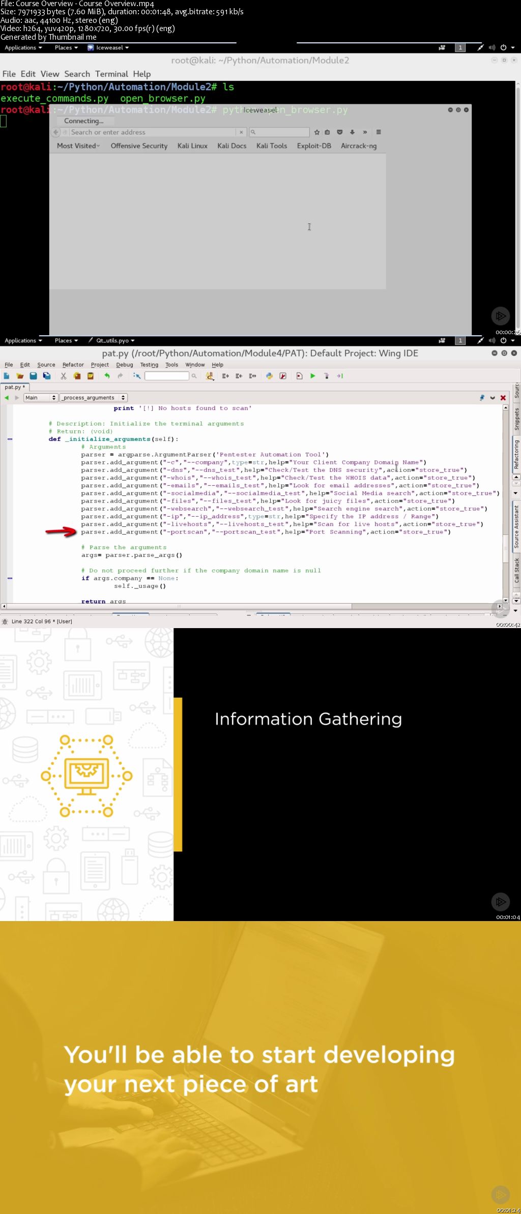Click New File icon in Wing IDE toolbar
Screen dimensions: 521x1214
7,376
